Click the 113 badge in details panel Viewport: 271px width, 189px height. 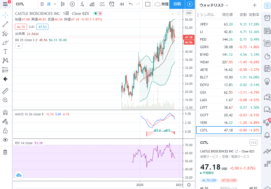pos(254,143)
